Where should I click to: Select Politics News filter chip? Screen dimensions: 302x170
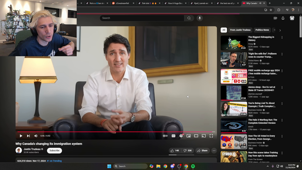tap(262, 30)
